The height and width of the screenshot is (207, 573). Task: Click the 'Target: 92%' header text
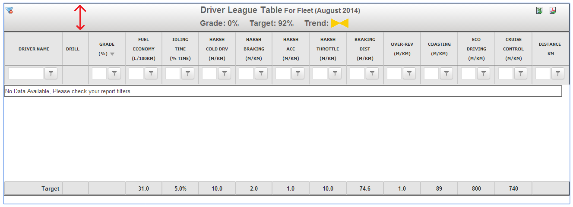tap(272, 23)
